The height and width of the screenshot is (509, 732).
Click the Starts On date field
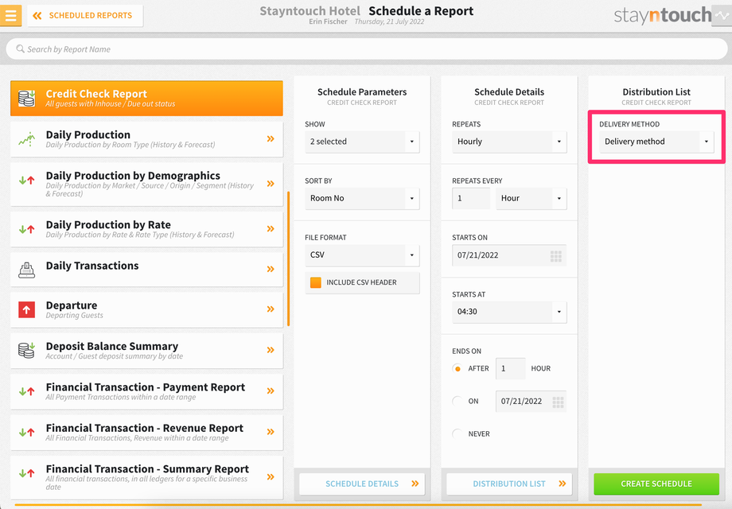pos(509,255)
